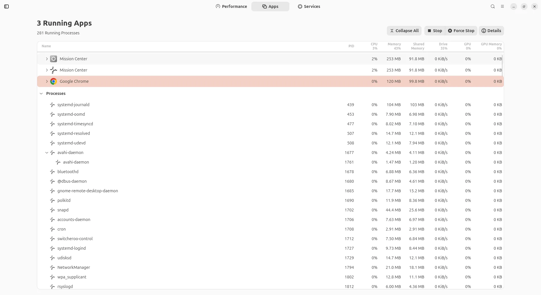Click the process icon beside @dbus-daemon
Screen dimensions: 541x295
pos(52,181)
